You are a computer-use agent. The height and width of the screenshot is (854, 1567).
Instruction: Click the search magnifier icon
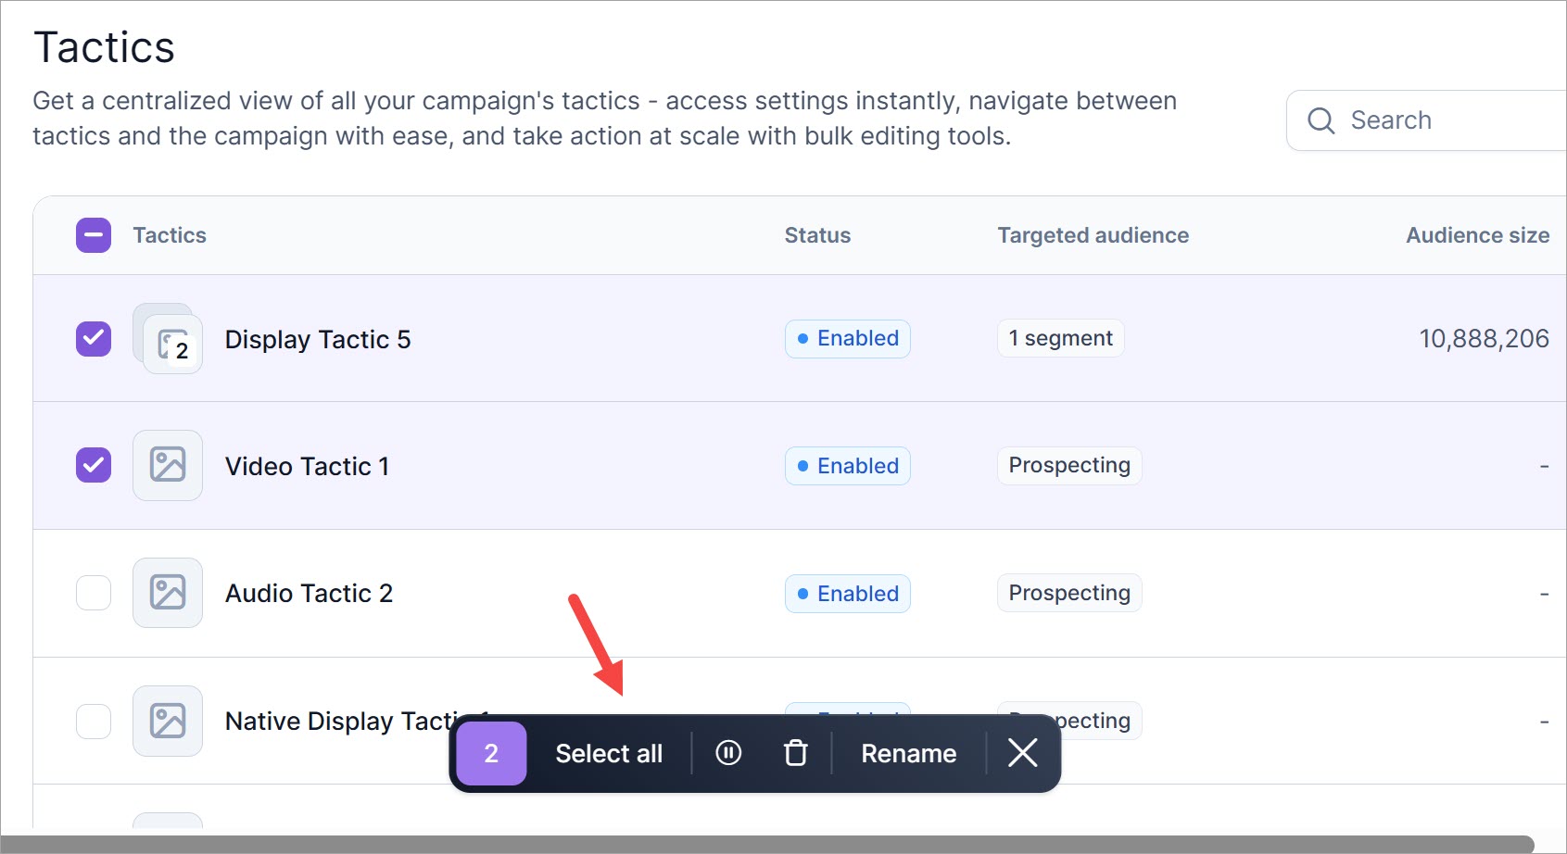(1321, 120)
